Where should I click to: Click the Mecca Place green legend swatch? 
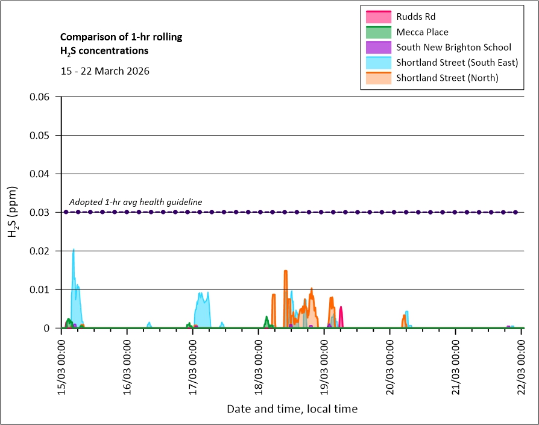(378, 32)
